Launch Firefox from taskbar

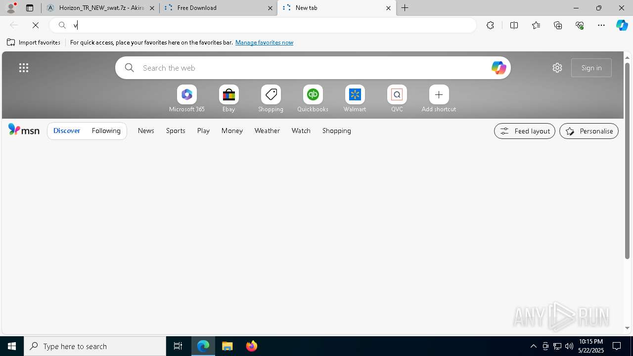coord(252,346)
